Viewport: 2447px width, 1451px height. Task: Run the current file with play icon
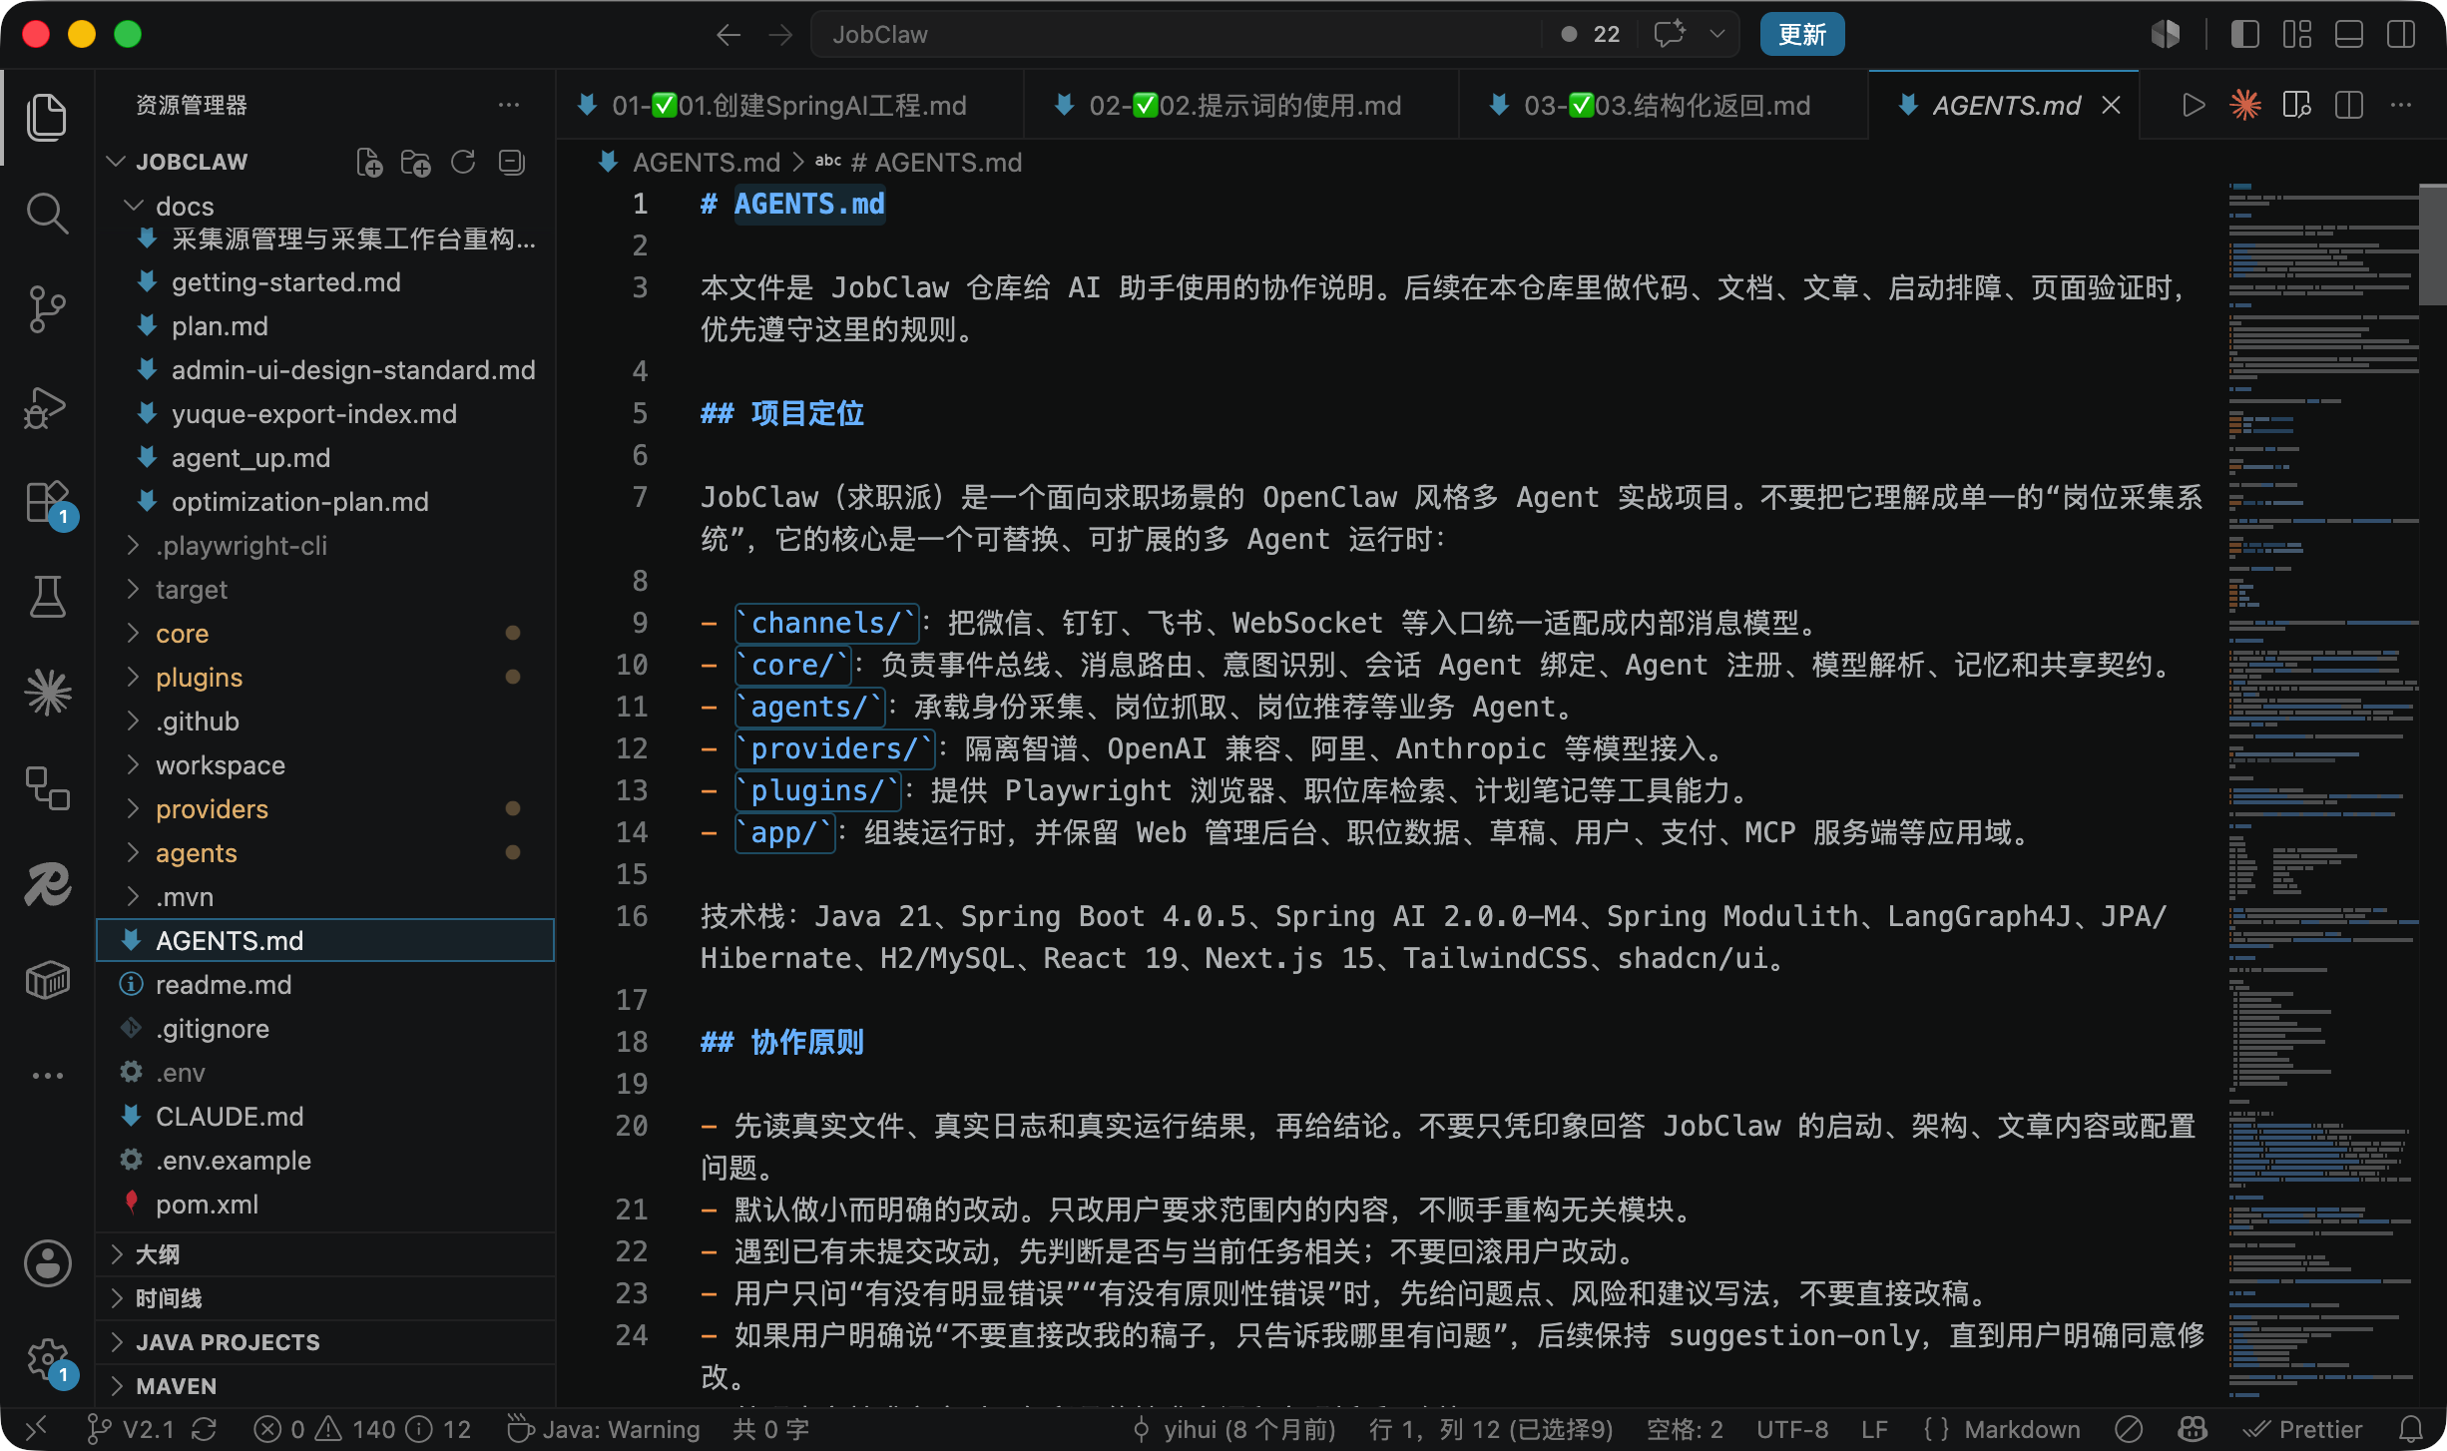(2193, 105)
